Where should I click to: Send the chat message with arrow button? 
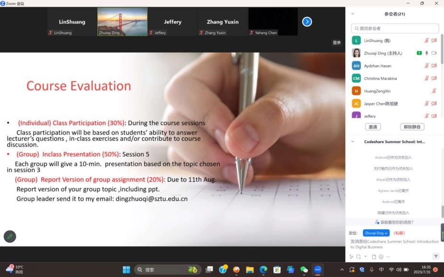[435, 256]
